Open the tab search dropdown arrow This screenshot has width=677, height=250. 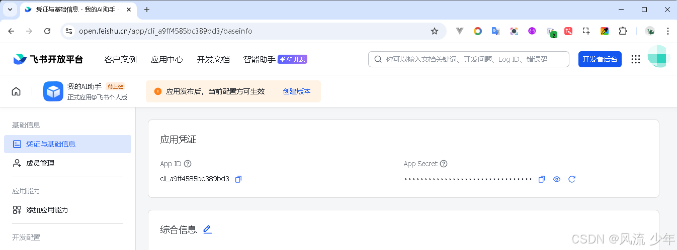[10, 10]
